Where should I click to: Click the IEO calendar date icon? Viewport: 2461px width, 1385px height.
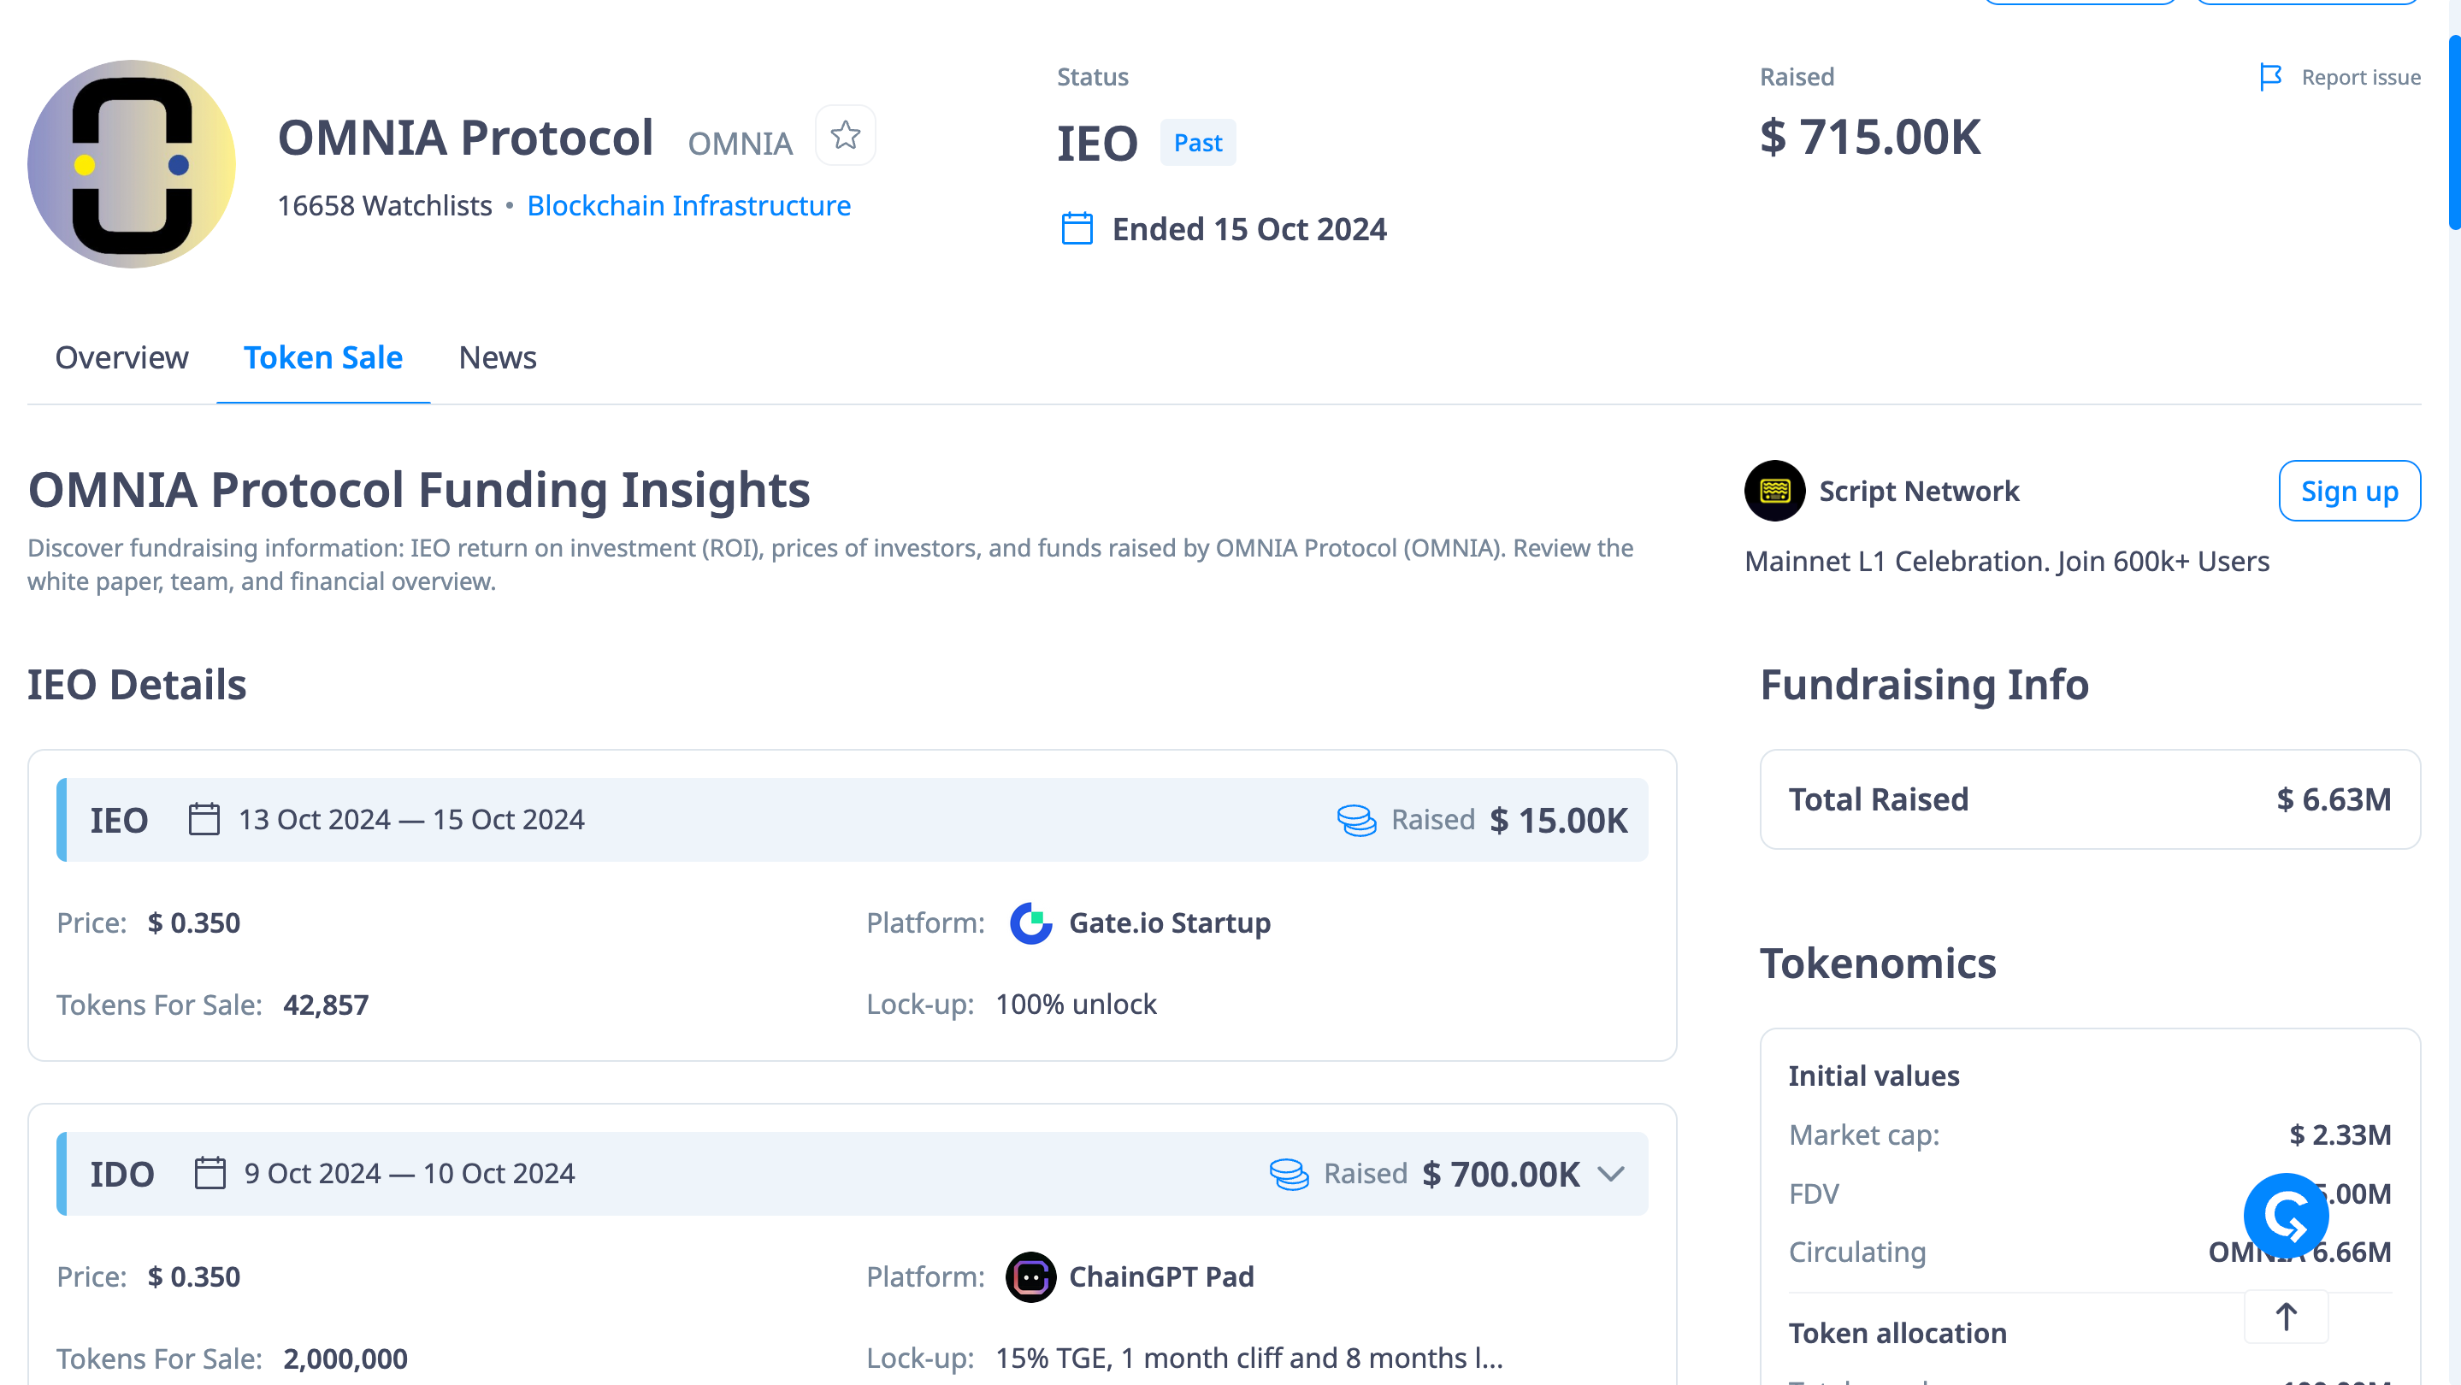pyautogui.click(x=201, y=819)
